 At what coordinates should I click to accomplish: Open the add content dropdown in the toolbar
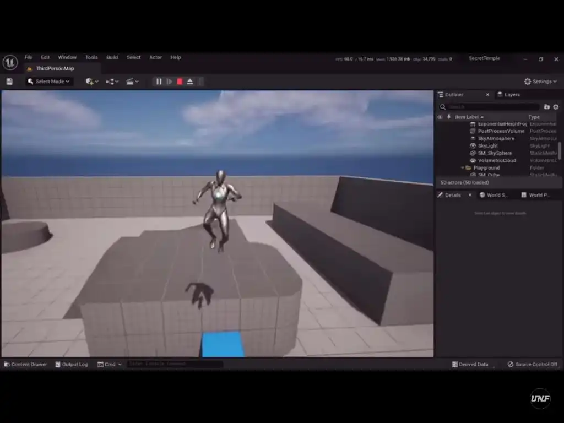[92, 82]
